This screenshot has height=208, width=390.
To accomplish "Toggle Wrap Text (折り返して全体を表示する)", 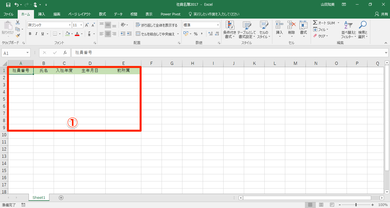I will point(157,25).
